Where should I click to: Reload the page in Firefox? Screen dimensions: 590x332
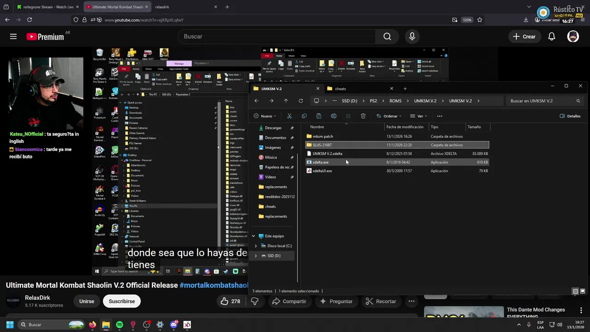29,20
